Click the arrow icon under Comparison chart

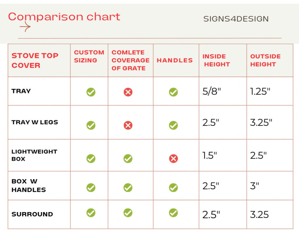tap(25, 27)
